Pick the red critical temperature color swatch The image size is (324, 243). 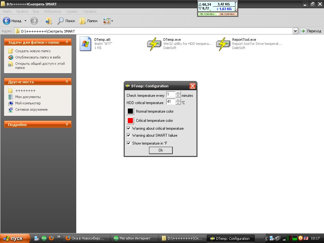[130, 121]
